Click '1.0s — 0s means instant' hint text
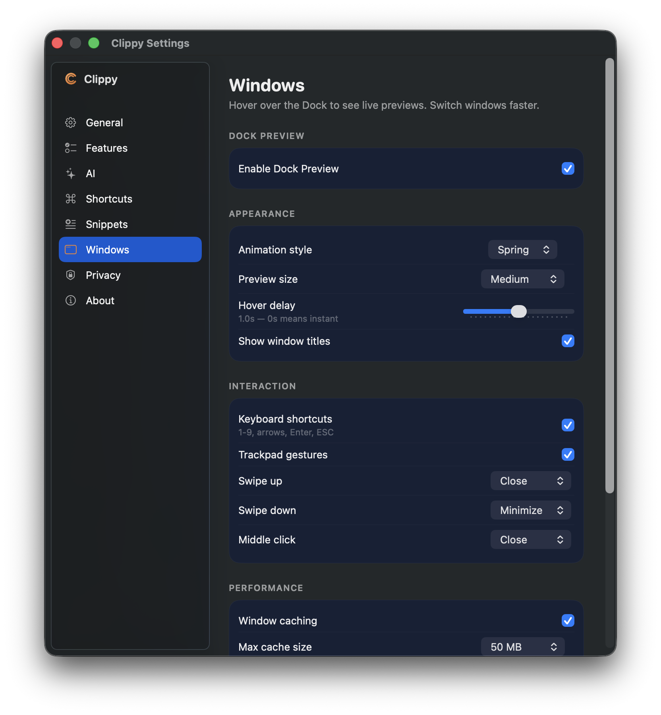 (x=288, y=319)
